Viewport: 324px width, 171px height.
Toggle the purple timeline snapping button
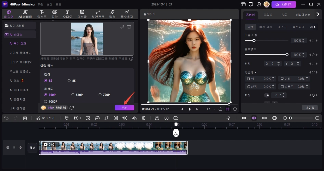coord(254,118)
